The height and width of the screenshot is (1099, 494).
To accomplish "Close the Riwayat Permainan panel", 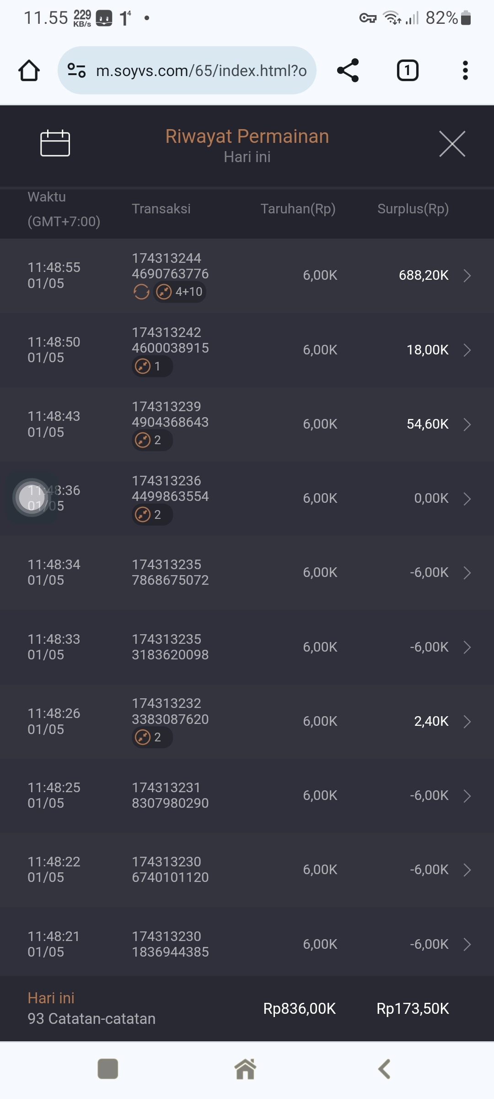I will click(452, 144).
